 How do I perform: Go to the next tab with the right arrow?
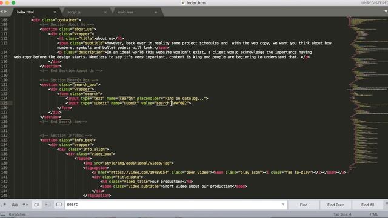5,12
